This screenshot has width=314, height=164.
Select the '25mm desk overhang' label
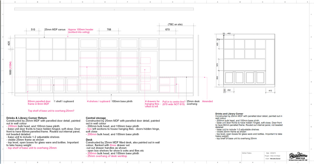[193, 103]
